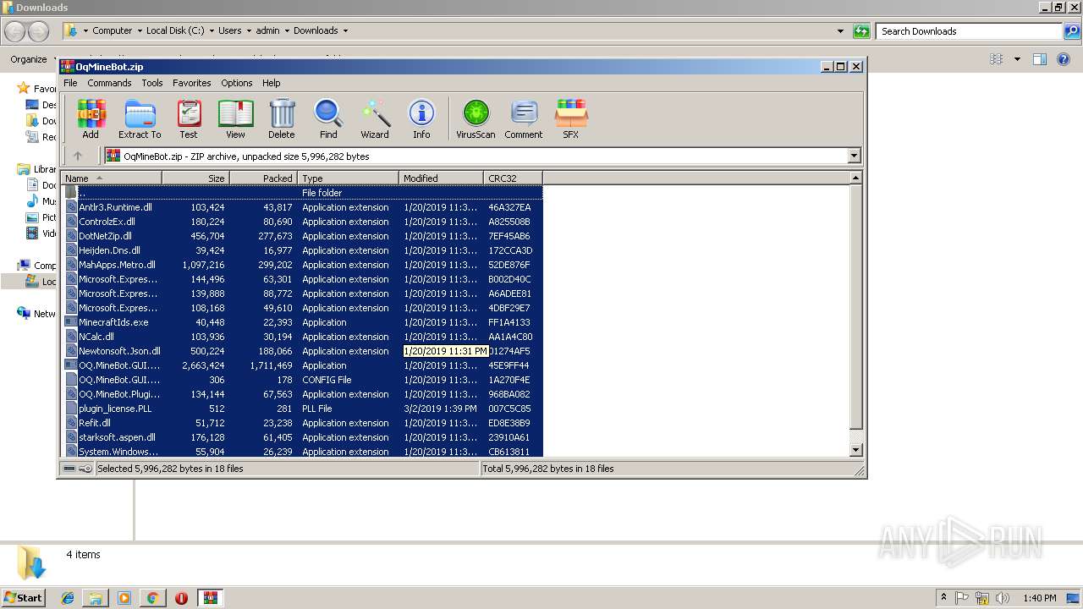Toggle the preview pane icon in Downloads window

[1040, 59]
